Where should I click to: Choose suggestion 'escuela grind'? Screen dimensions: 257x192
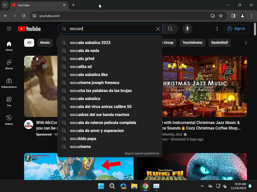110,58
